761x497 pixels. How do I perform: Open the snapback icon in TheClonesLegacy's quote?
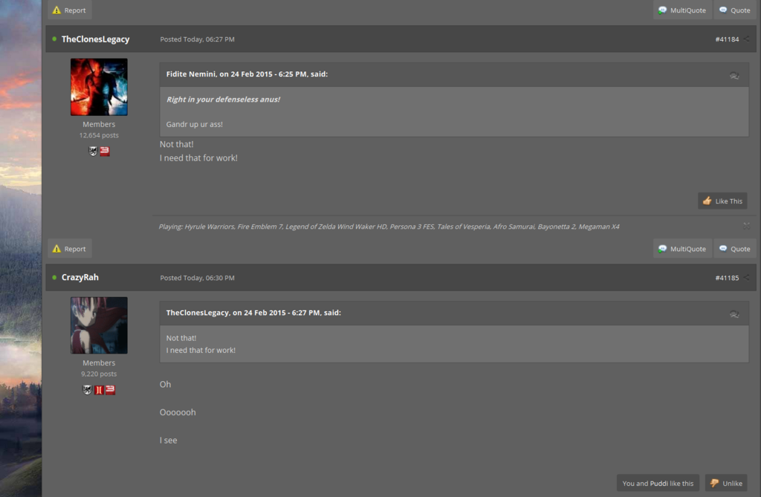click(x=734, y=314)
